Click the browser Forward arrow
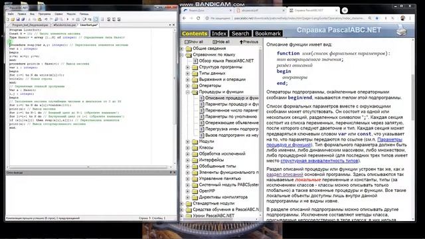 pyautogui.click(x=191, y=18)
